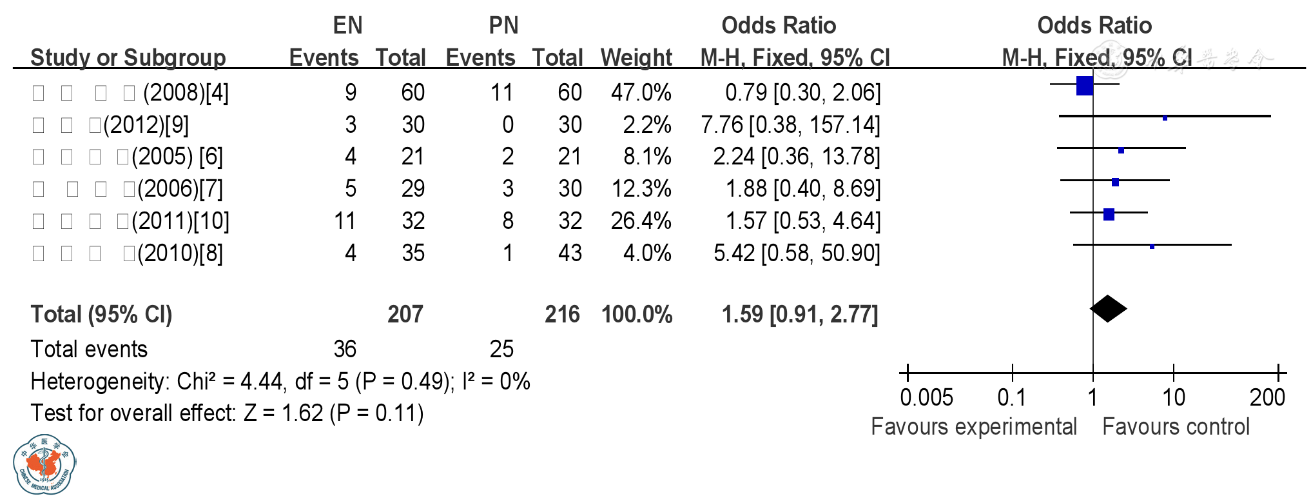The height and width of the screenshot is (503, 1311).
Task: Click the 'Test for overall effect' line
Action: pos(227,413)
